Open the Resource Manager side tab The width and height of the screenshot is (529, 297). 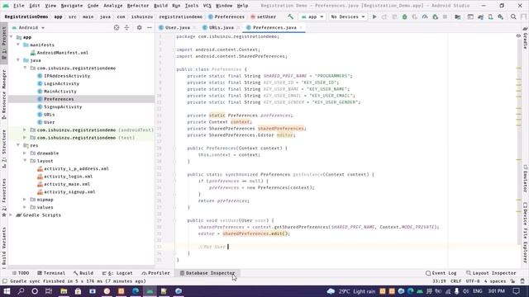click(x=3, y=94)
